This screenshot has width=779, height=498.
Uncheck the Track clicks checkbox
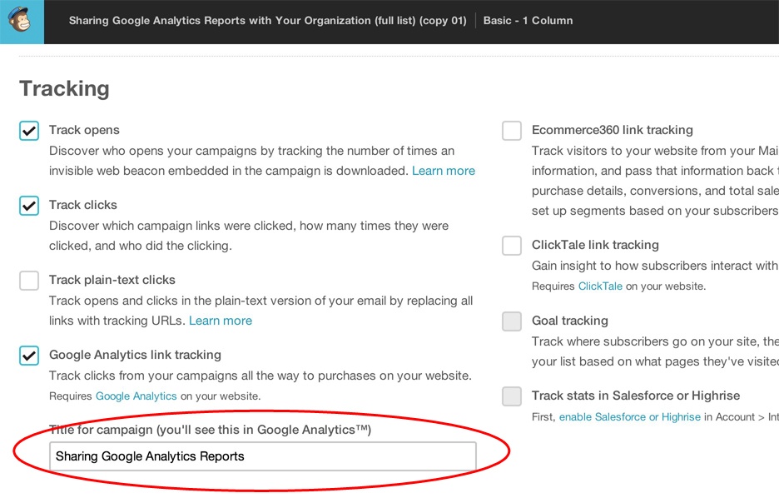pyautogui.click(x=29, y=206)
